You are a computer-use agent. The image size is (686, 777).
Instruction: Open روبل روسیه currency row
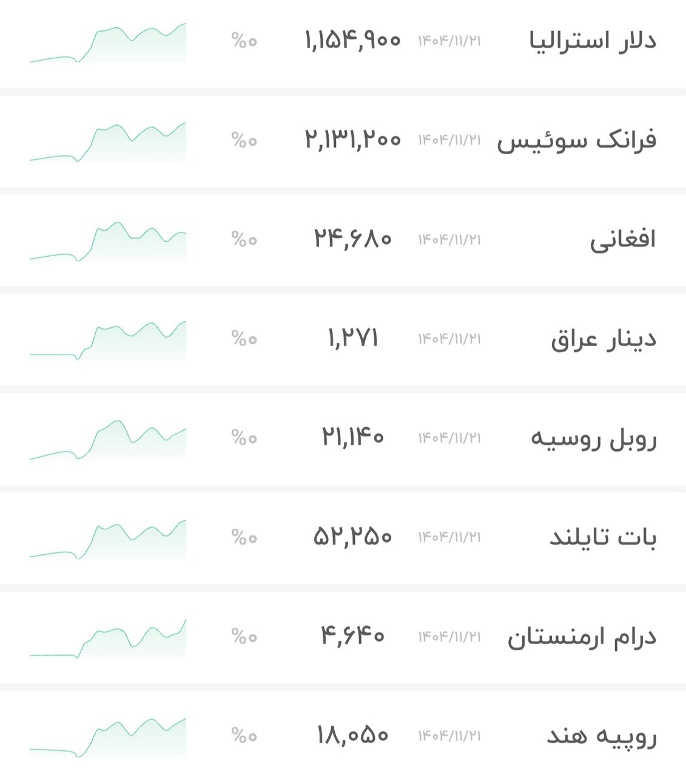(343, 439)
